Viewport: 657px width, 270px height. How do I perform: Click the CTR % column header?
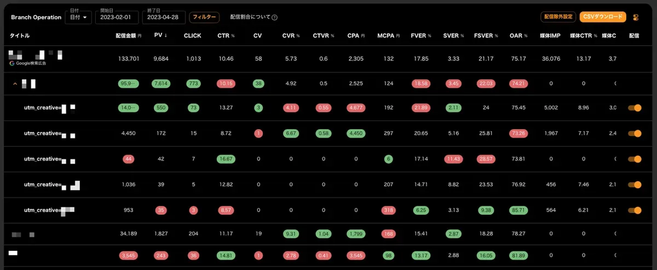[226, 36]
